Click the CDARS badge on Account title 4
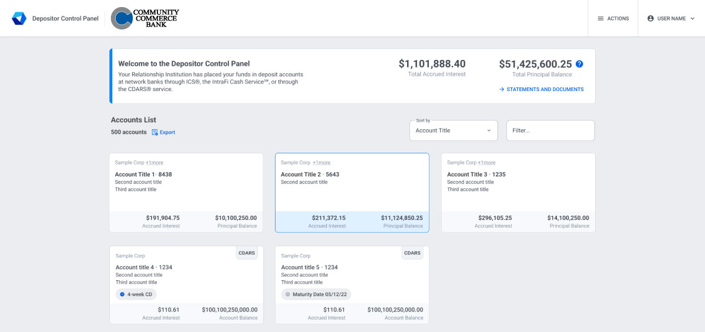Screen dimensions: 705x332 pyautogui.click(x=247, y=253)
